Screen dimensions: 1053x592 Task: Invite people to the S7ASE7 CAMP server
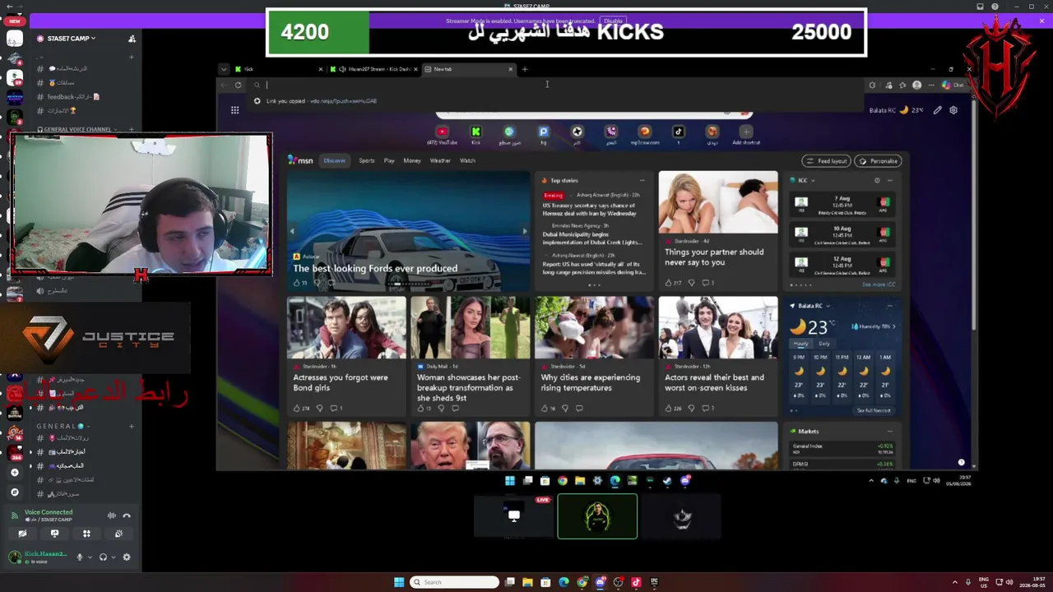(132, 39)
